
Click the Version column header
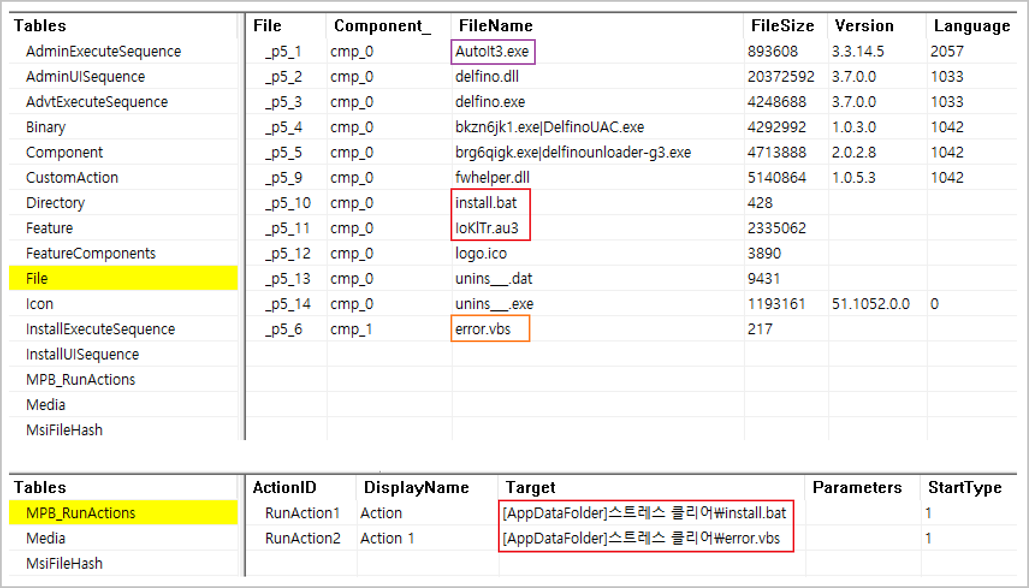(x=864, y=26)
